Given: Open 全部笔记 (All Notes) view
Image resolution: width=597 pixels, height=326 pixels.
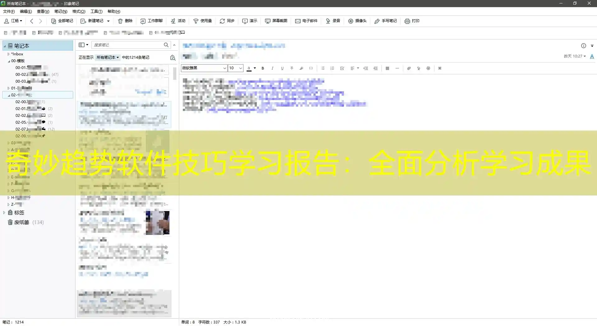Looking at the screenshot, I should (62, 21).
